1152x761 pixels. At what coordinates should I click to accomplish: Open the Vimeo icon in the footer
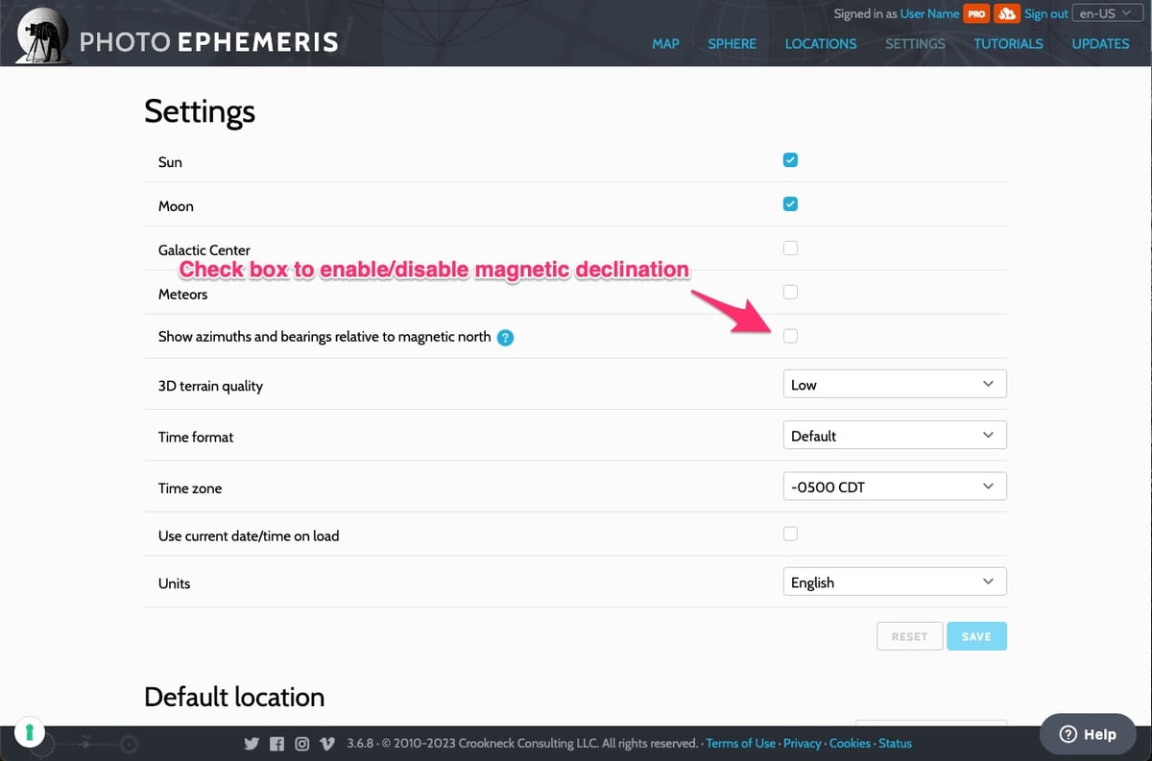tap(326, 744)
